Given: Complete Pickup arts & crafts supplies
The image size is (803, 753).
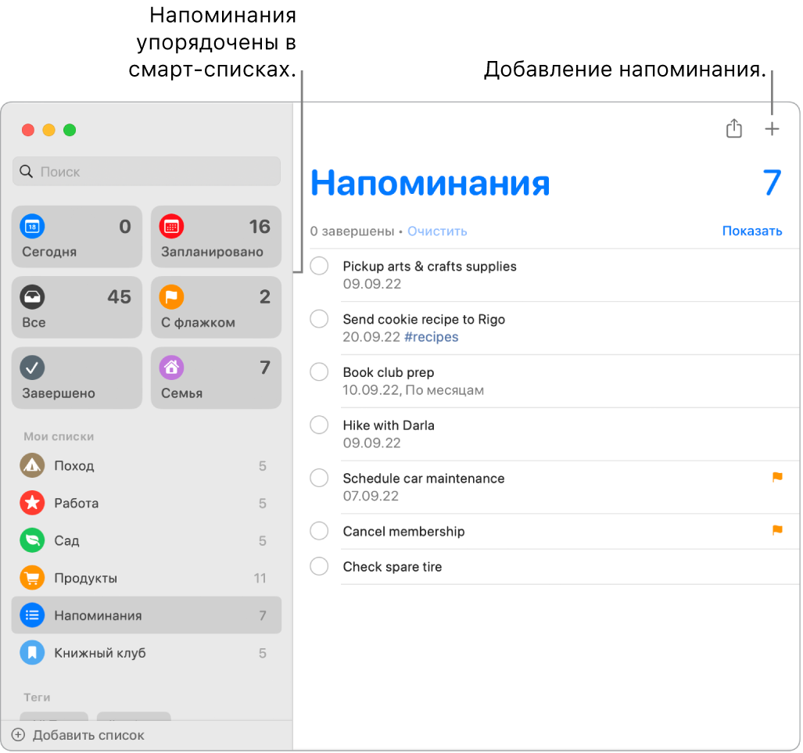Looking at the screenshot, I should 319,266.
